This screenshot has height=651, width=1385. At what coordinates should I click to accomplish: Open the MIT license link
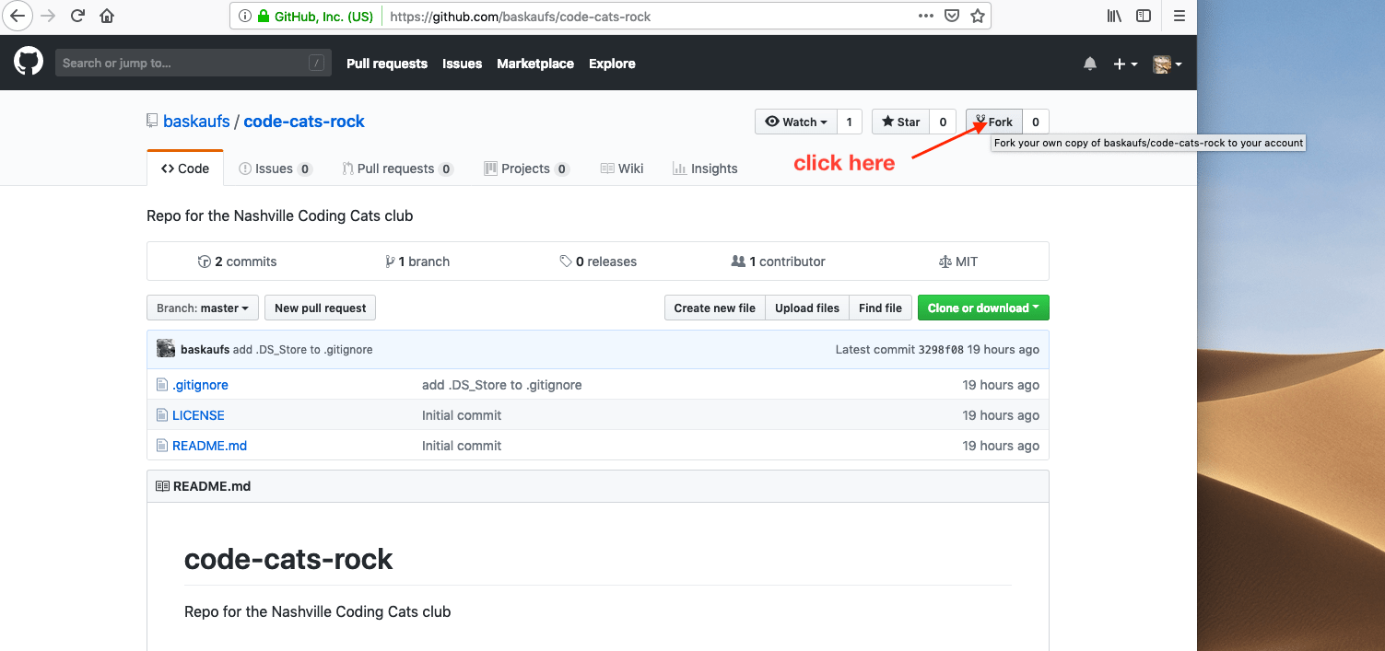tap(958, 262)
